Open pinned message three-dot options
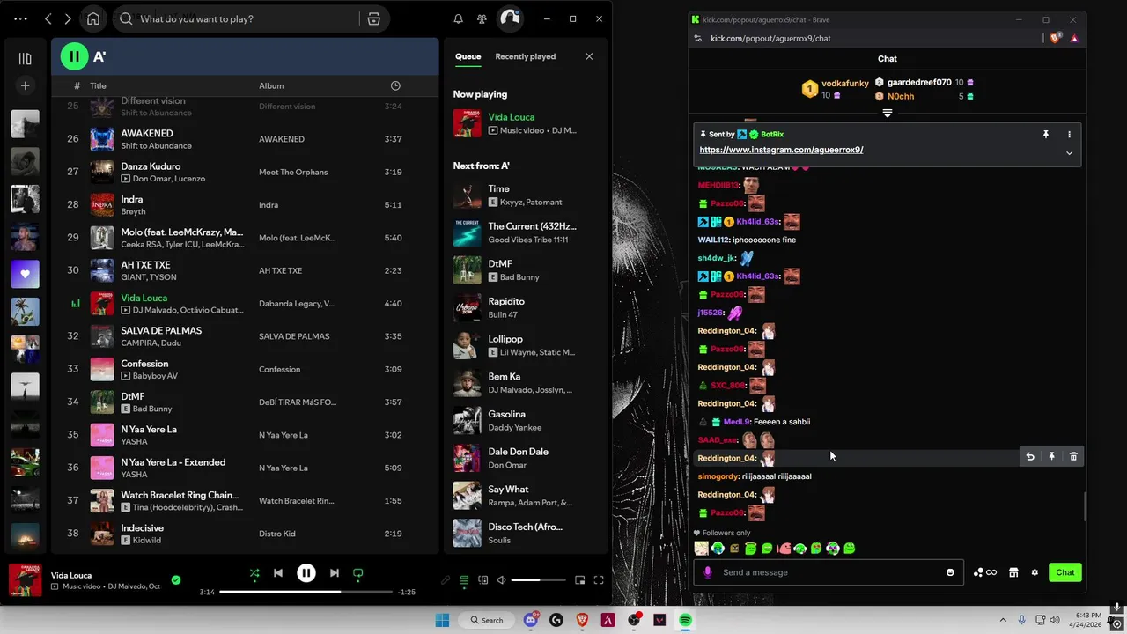Image resolution: width=1127 pixels, height=634 pixels. point(1069,135)
